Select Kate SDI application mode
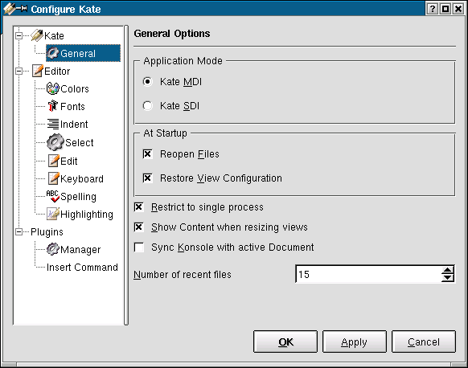 [147, 105]
